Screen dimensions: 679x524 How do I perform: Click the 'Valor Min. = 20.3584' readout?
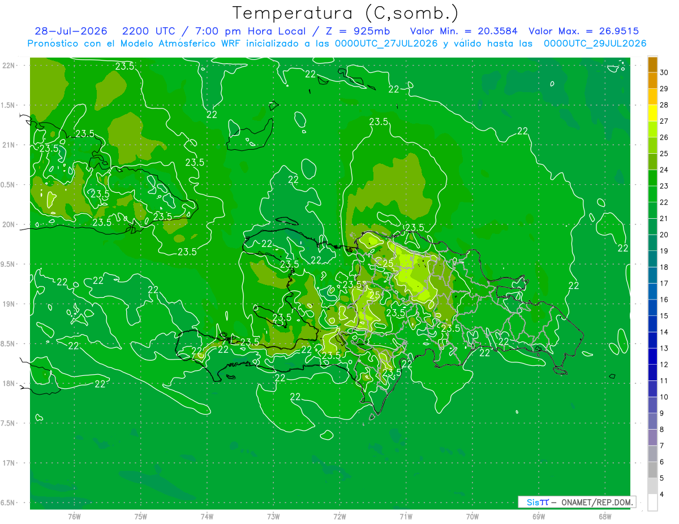[463, 31]
